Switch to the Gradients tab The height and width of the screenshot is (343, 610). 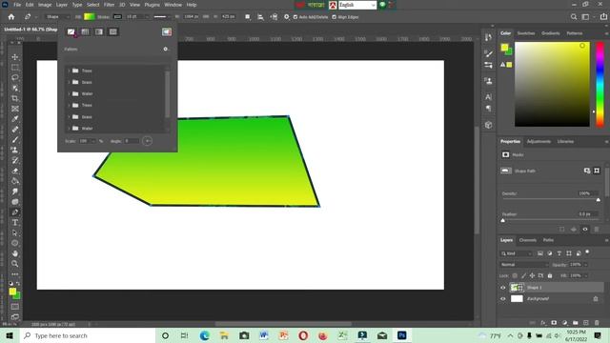coord(551,33)
